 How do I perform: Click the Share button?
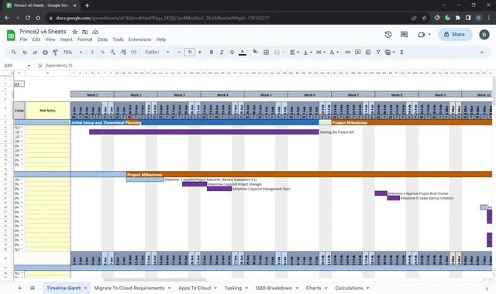click(455, 34)
